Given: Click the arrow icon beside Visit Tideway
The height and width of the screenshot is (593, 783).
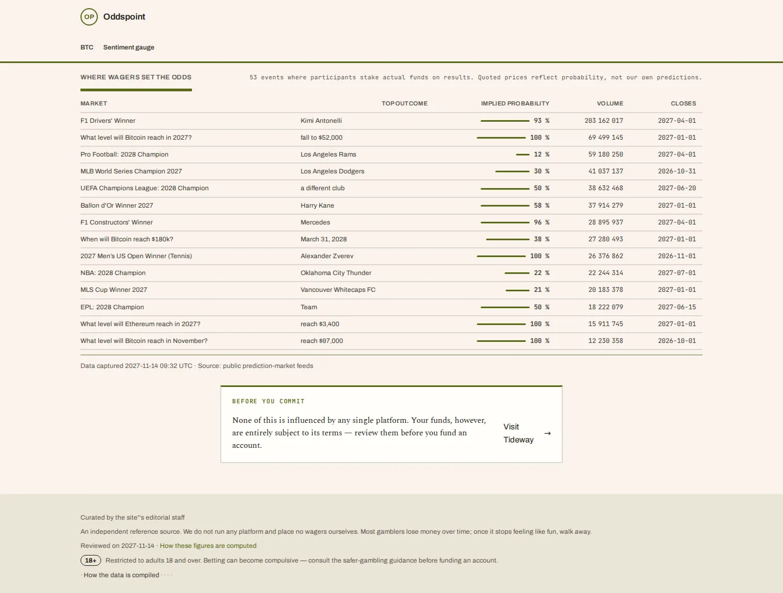Looking at the screenshot, I should (548, 433).
